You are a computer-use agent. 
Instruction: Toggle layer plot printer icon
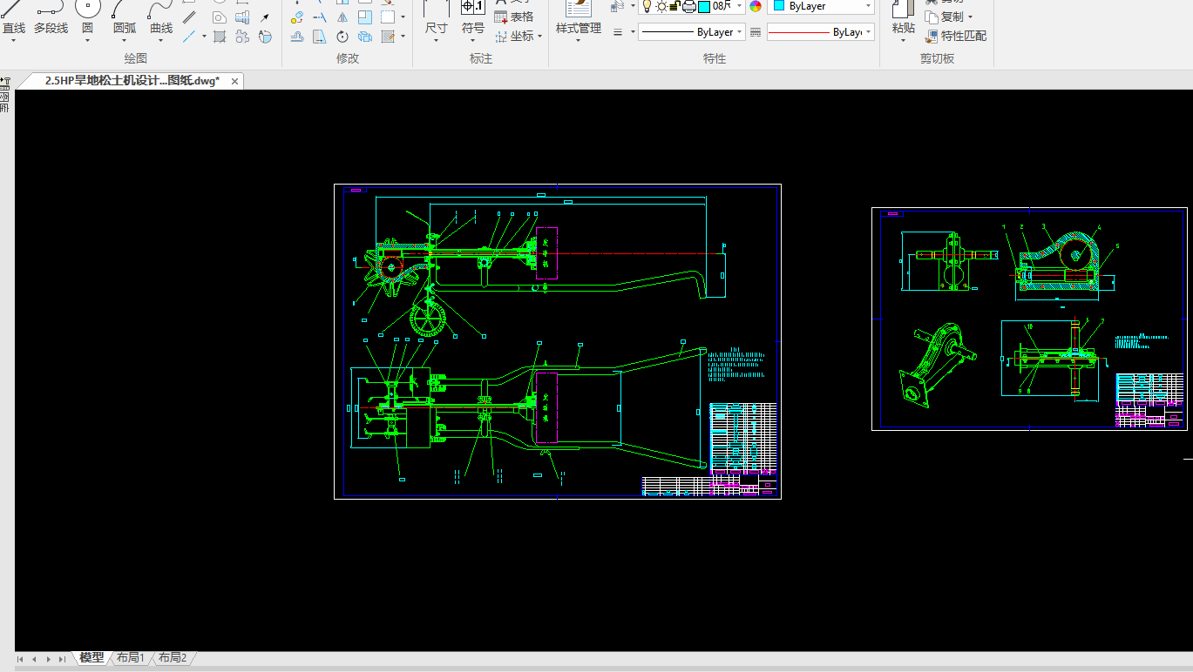point(689,6)
